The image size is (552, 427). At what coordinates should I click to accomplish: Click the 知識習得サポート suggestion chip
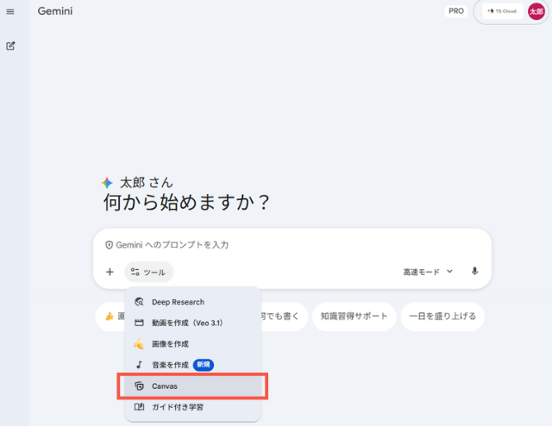[354, 317]
